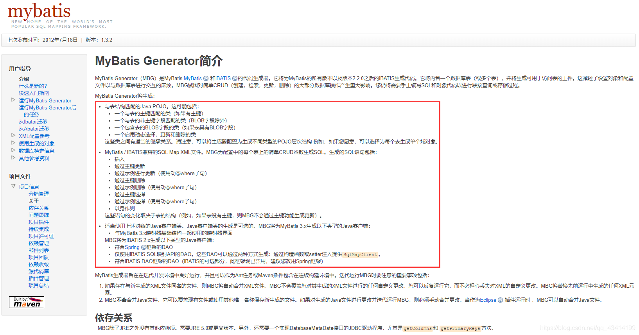Click the SqlMapClient code text
The width and height of the screenshot is (639, 335).
click(x=360, y=254)
